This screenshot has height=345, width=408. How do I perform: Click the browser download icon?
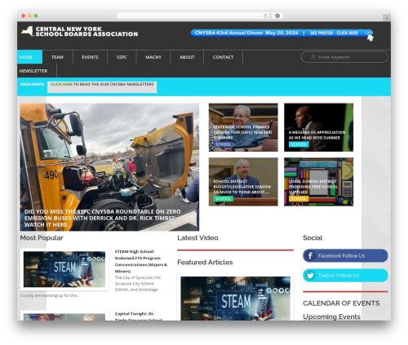click(x=277, y=15)
